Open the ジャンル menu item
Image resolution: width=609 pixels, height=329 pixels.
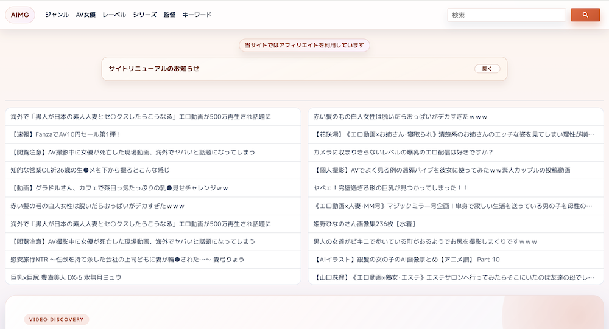click(57, 15)
